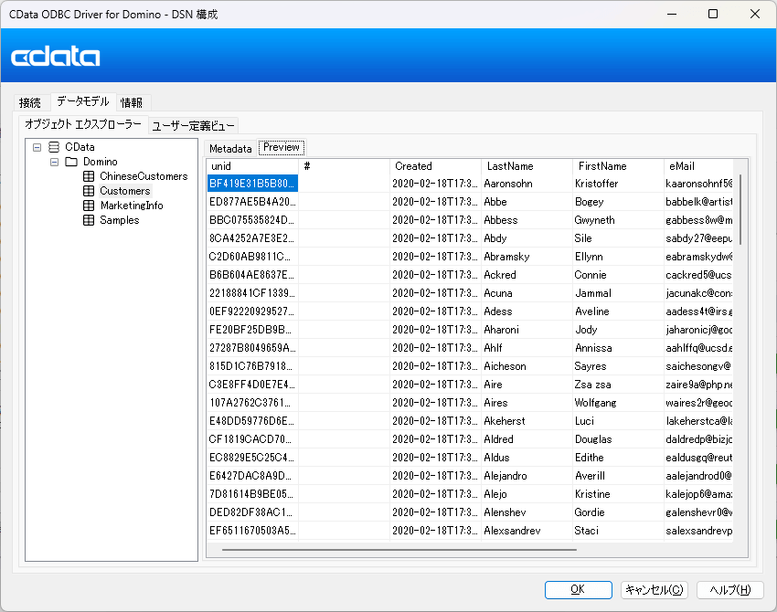This screenshot has height=612, width=777.
Task: Click the FirstName cell Connie
Action: tap(618, 275)
